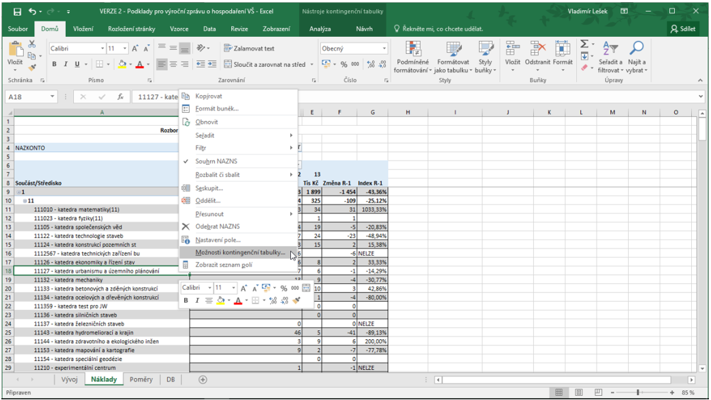Center align text in the Zarovnání group
Image resolution: width=711 pixels, height=400 pixels.
(173, 64)
